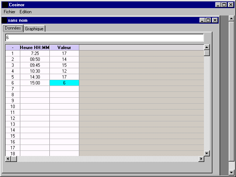Click row header 17
The image size is (236, 177).
coord(13,148)
